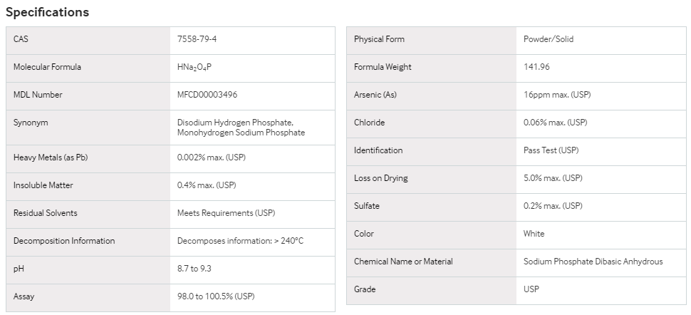This screenshot has width=691, height=315.
Task: Select the MDL Number MFCD00003496
Action: point(207,95)
